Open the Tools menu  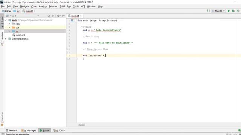tap(76, 6)
